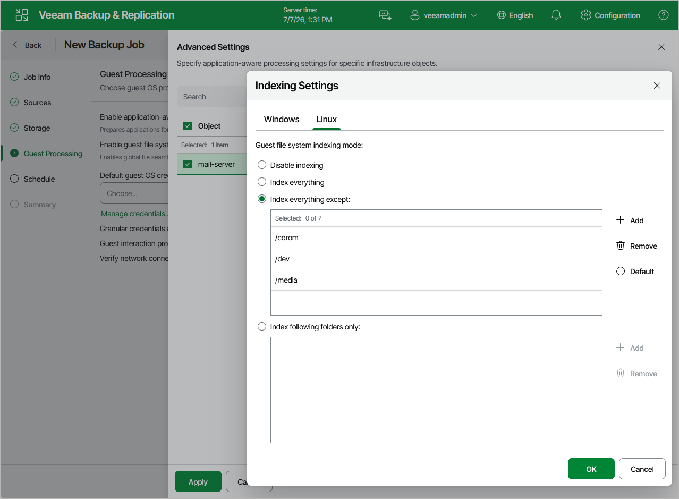Confirm Indexing Settings with OK
The image size is (679, 499).
click(591, 469)
